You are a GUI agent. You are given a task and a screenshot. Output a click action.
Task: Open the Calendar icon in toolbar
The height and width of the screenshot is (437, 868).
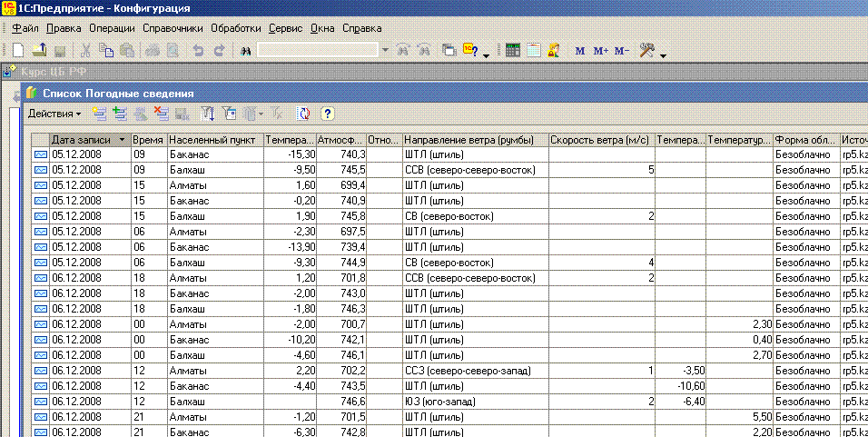(x=534, y=51)
